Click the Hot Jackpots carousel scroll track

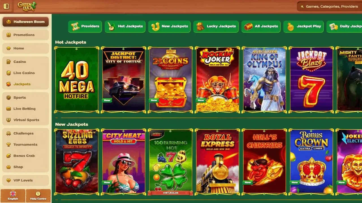click(x=208, y=118)
